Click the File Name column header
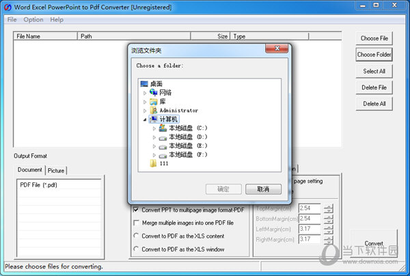Viewport: 410px width, 276px height. click(x=45, y=36)
